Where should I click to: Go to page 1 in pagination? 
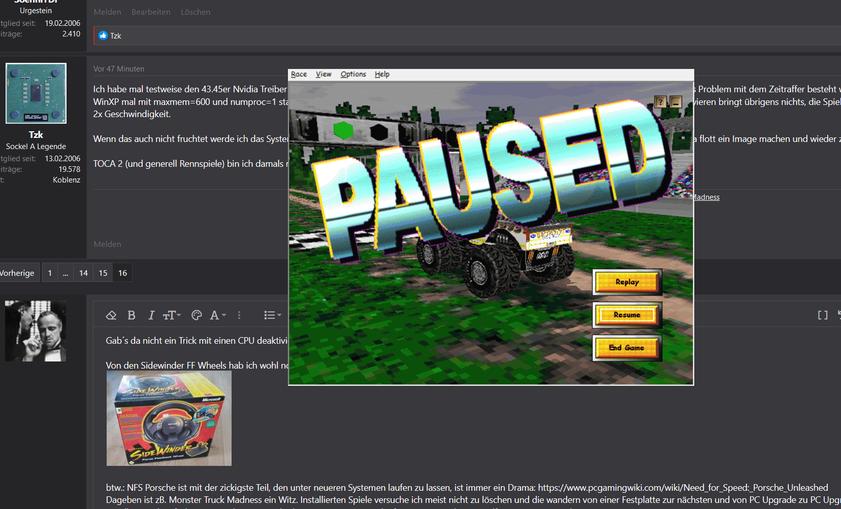tap(50, 273)
